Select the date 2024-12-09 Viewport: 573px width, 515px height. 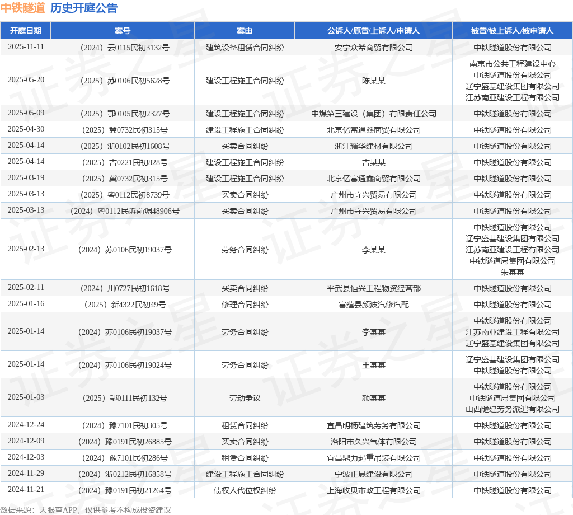point(26,441)
